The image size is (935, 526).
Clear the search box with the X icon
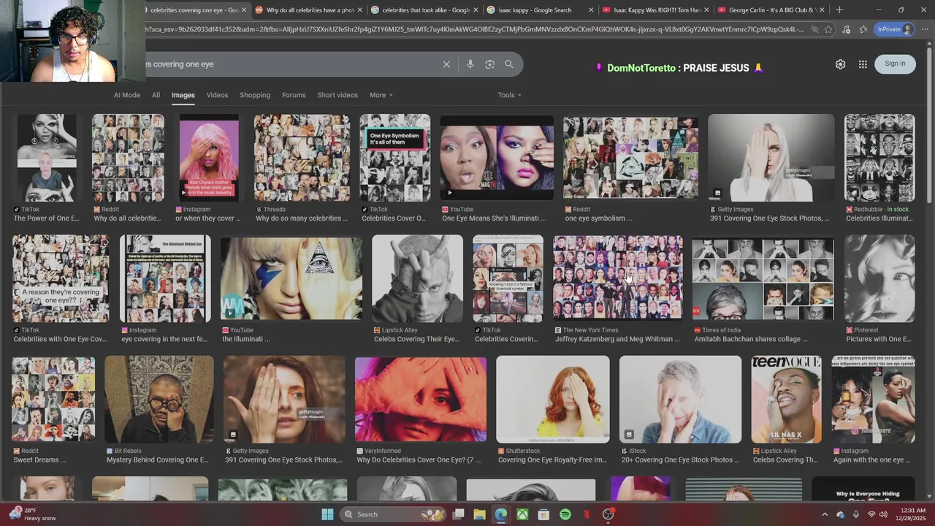pyautogui.click(x=446, y=64)
